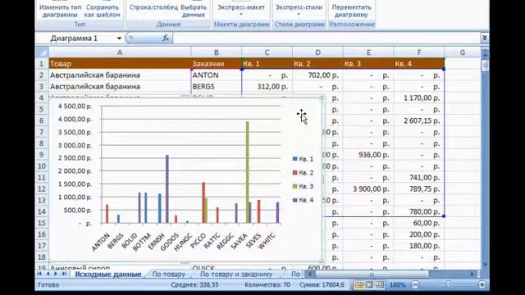Click cell containing BERGS in column B
Viewport: 525px width, 295px height.
217,86
